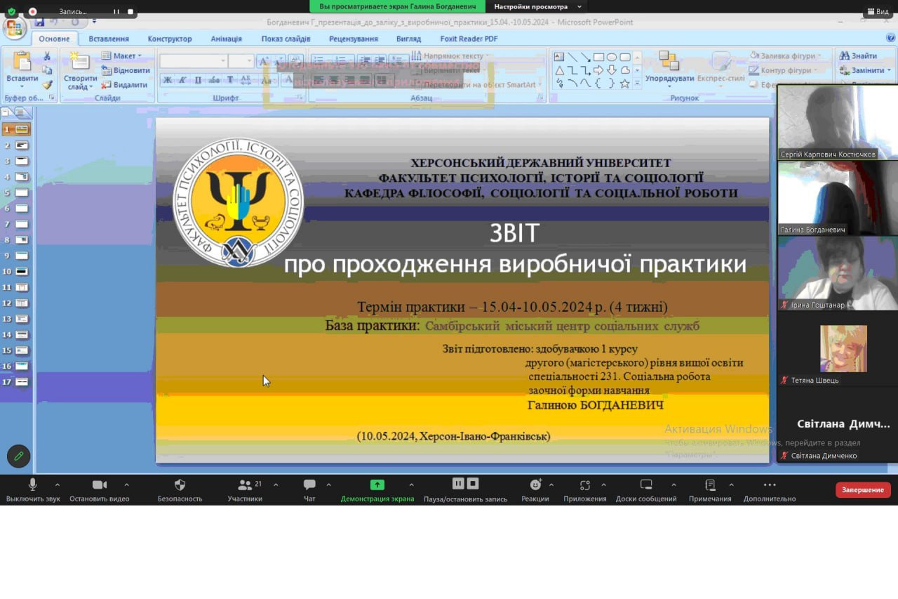Open the Анімація ribbon tab
Screen dimensions: 898x599
pos(227,39)
